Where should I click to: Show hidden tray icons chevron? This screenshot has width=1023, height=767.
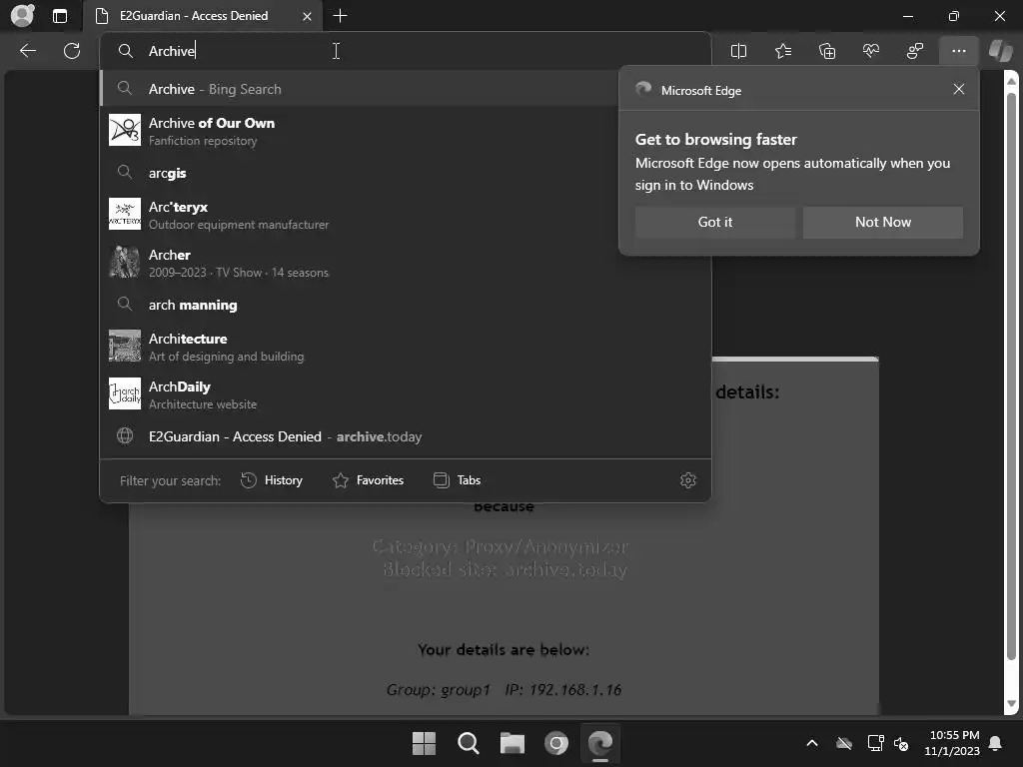click(812, 743)
